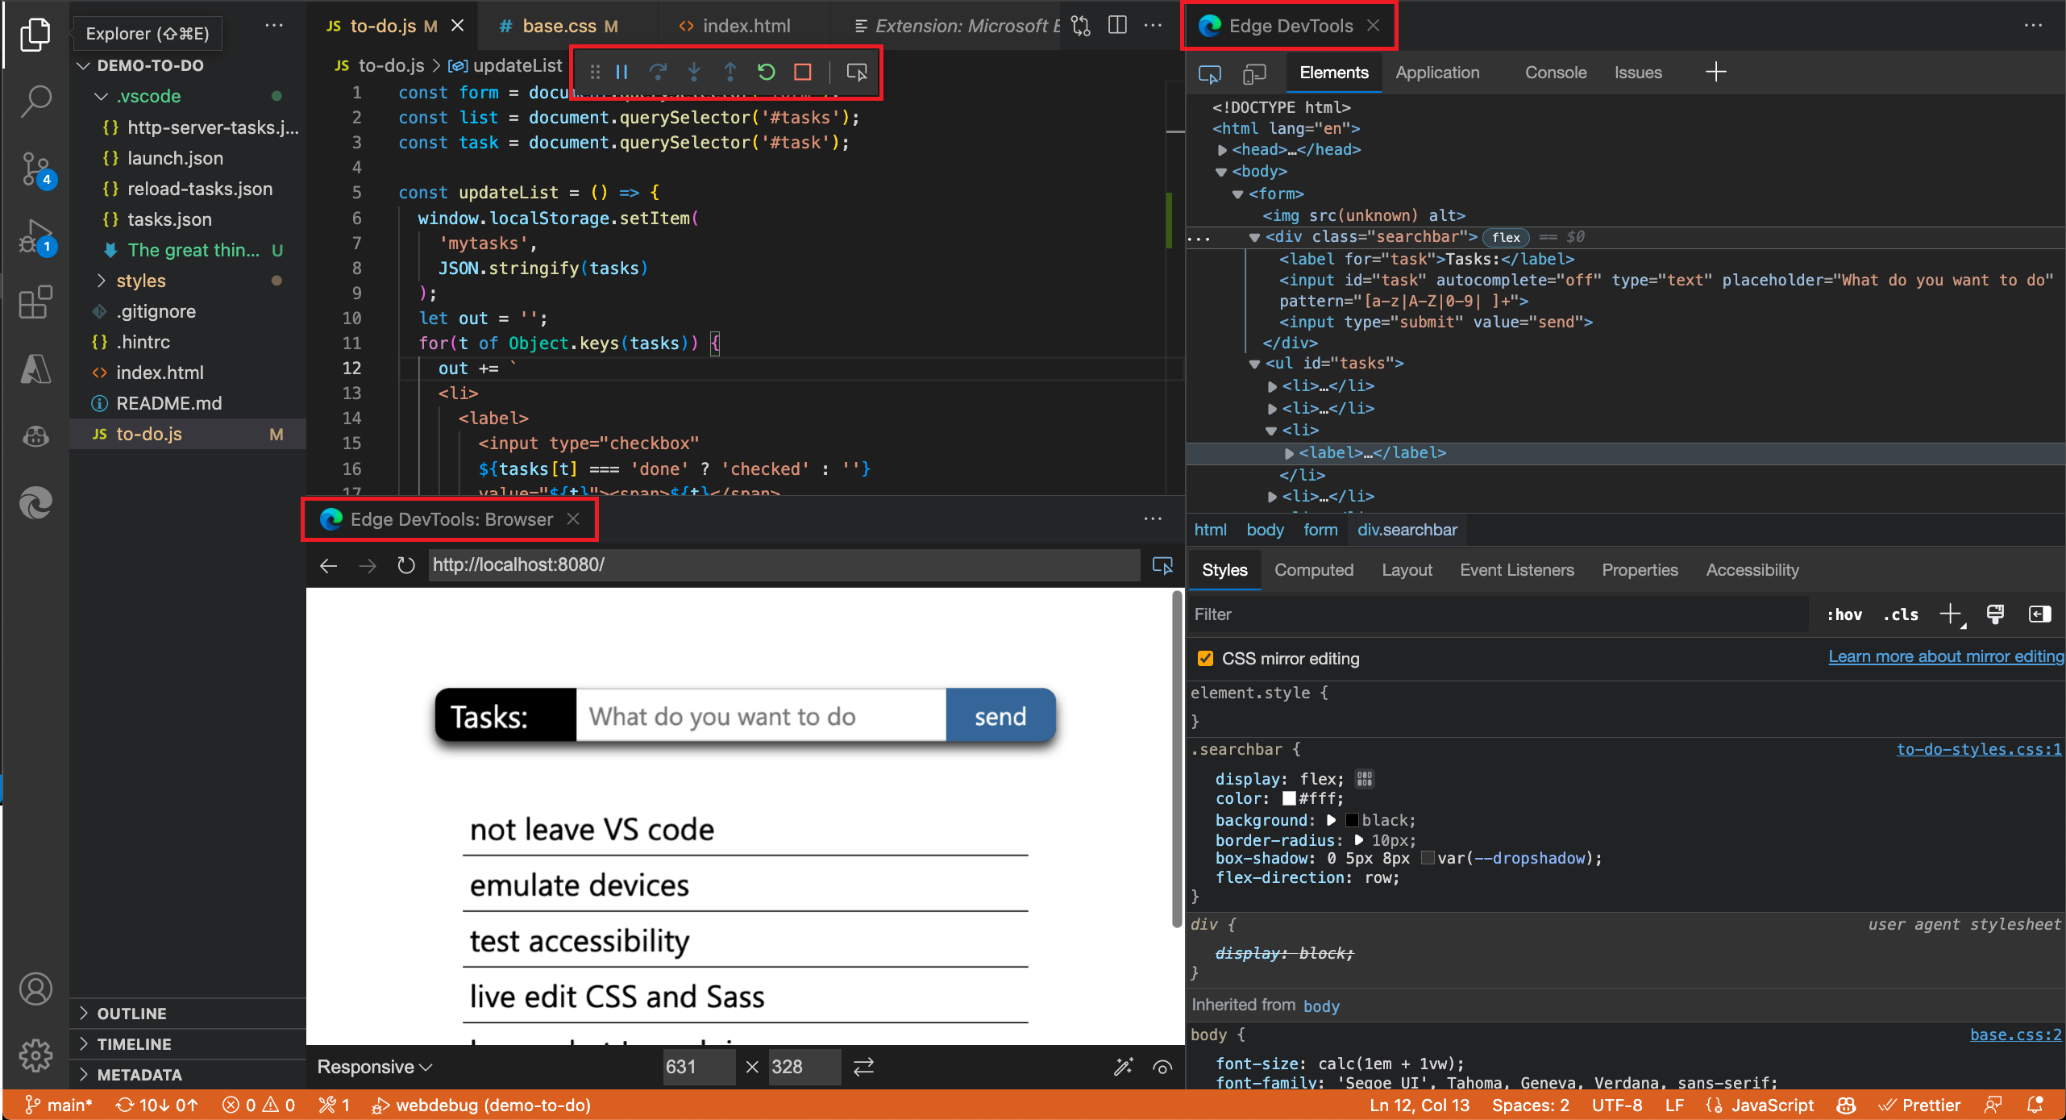Click the stop square debugger icon

[x=800, y=72]
